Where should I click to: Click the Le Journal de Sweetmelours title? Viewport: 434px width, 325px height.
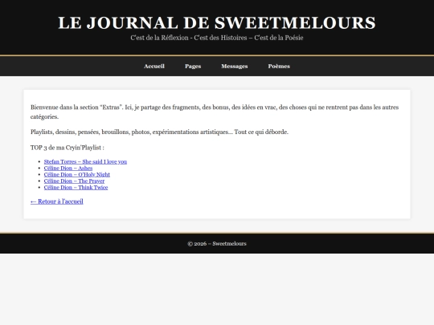point(217,22)
